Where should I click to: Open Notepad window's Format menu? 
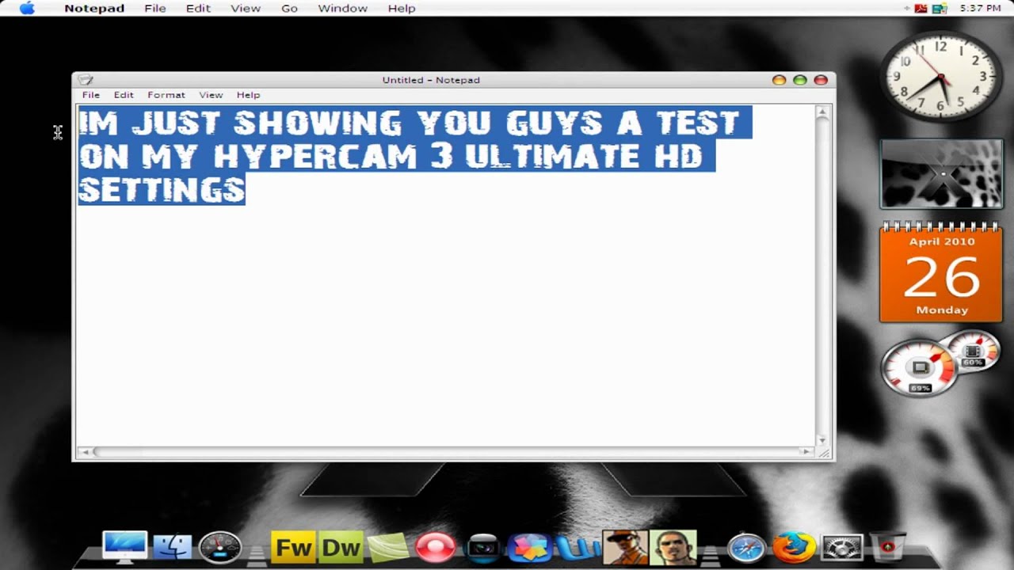tap(166, 95)
